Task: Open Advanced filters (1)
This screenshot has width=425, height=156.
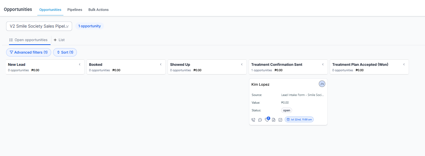Action: tap(29, 52)
